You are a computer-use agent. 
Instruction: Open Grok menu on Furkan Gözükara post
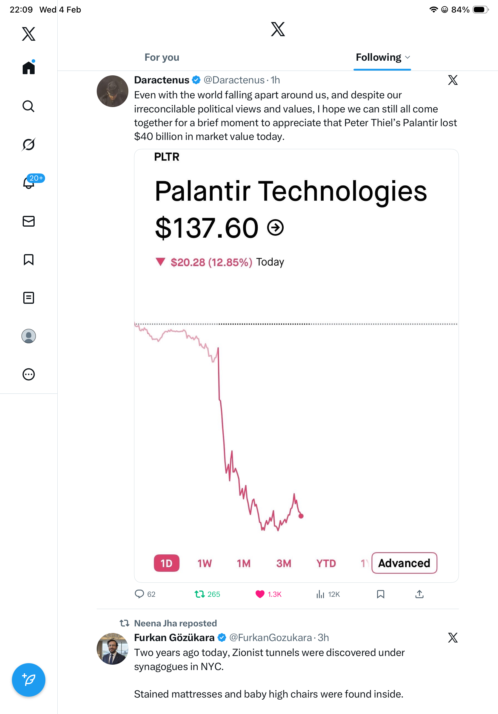tap(453, 638)
